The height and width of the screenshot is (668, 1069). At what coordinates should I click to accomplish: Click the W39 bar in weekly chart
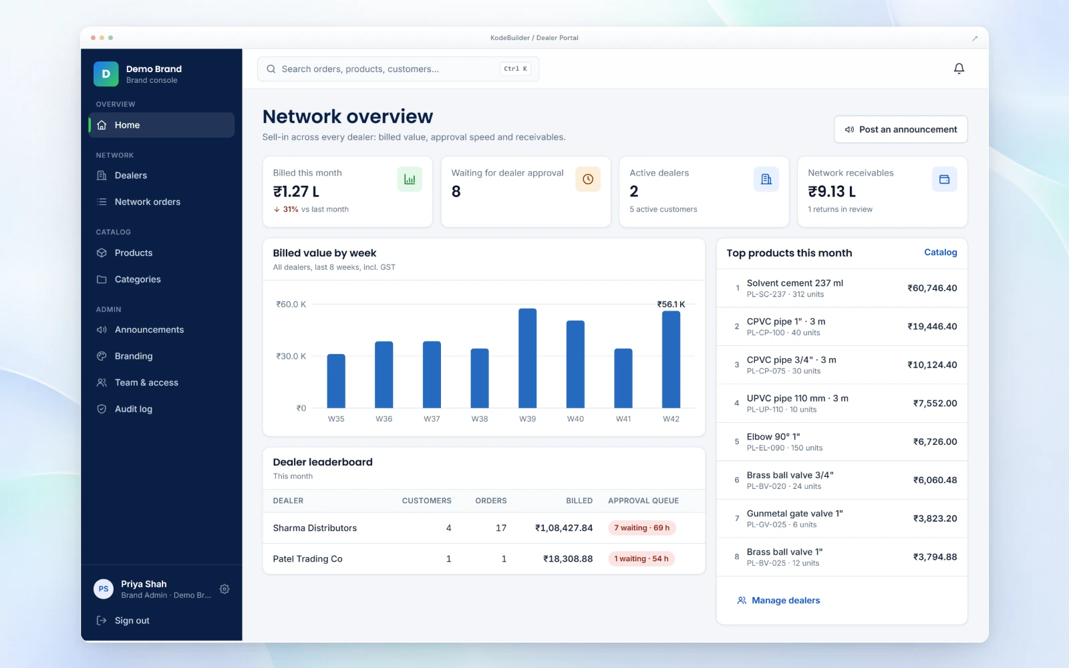pos(528,358)
